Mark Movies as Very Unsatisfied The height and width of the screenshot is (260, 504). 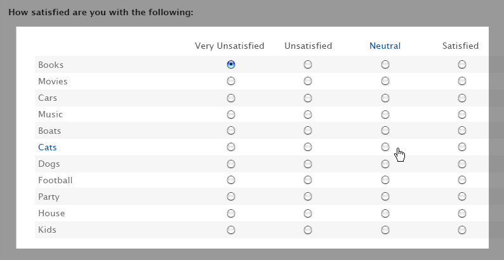click(x=231, y=81)
